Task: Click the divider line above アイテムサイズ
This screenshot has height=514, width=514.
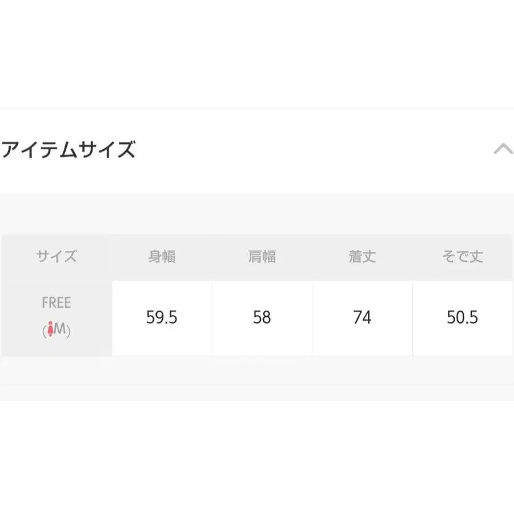Action: click(257, 109)
